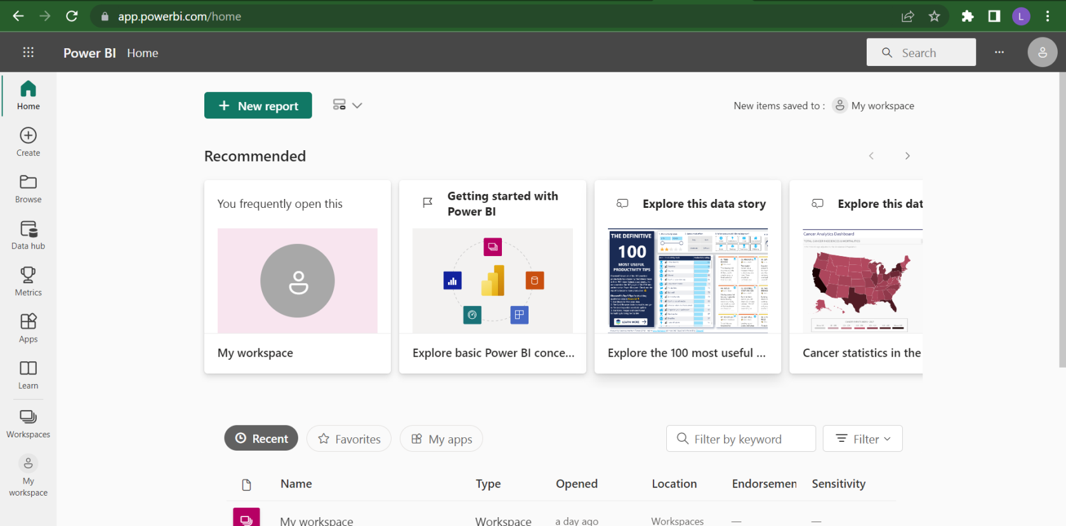Go to Browse in the sidebar
The height and width of the screenshot is (526, 1066).
[x=28, y=188]
